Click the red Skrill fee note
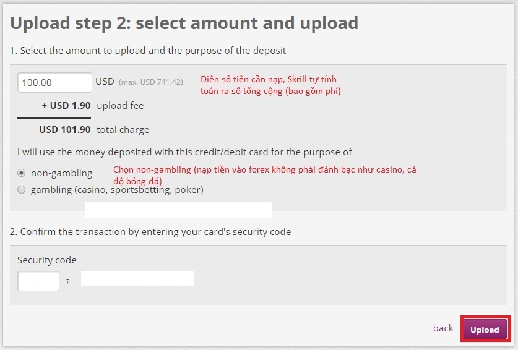 tap(270, 85)
